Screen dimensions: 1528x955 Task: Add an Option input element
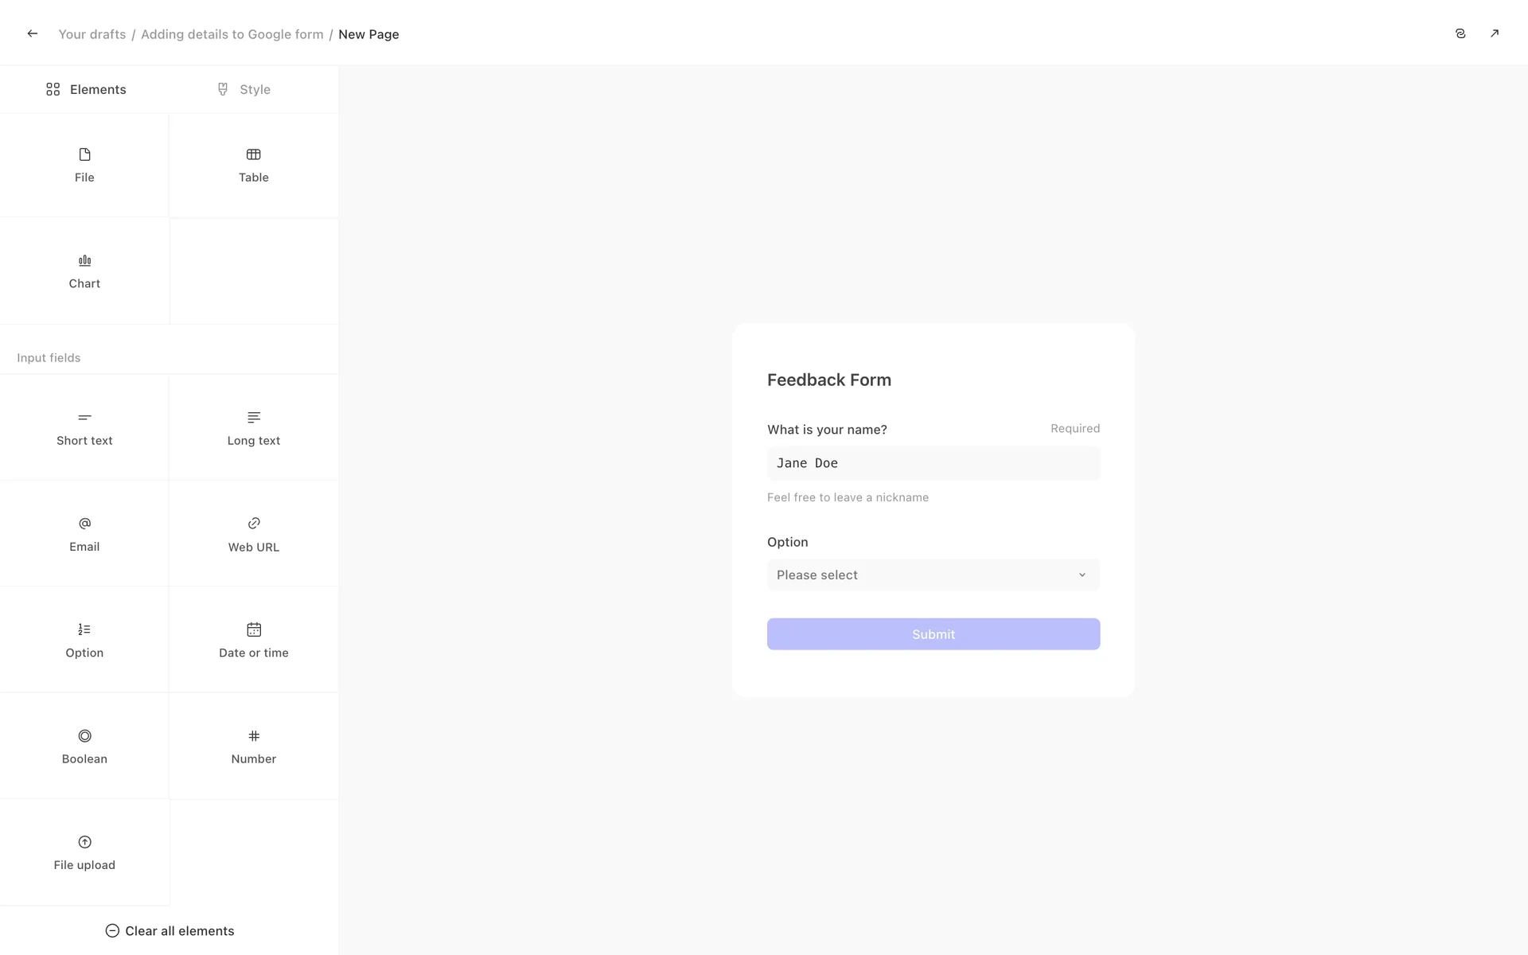click(84, 640)
